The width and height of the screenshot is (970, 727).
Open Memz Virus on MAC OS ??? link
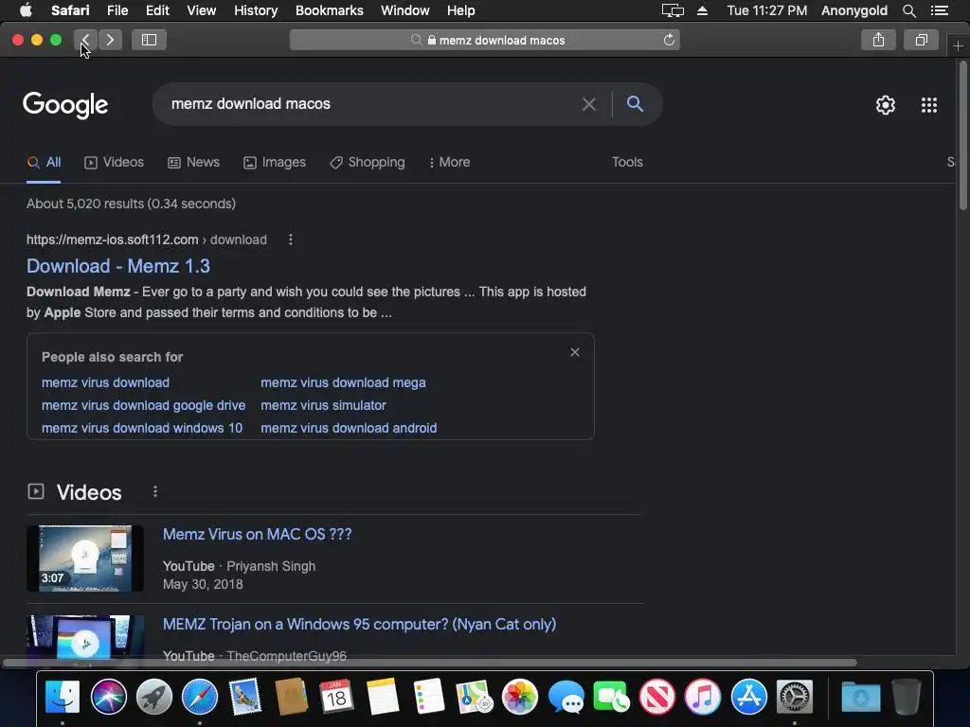tap(258, 535)
